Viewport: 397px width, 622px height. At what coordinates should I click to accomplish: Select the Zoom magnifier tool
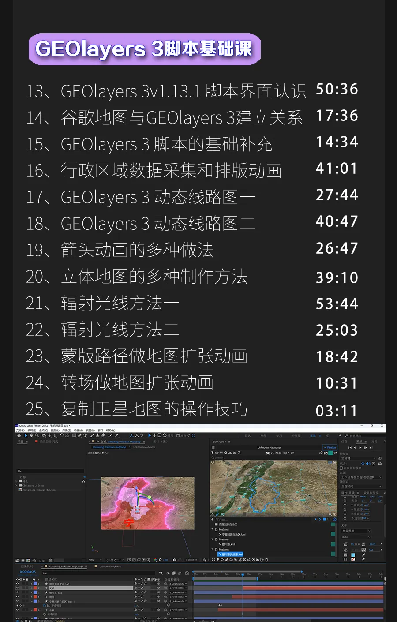[37, 435]
